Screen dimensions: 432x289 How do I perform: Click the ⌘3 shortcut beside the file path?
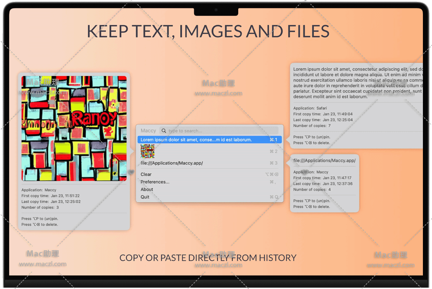(x=273, y=163)
